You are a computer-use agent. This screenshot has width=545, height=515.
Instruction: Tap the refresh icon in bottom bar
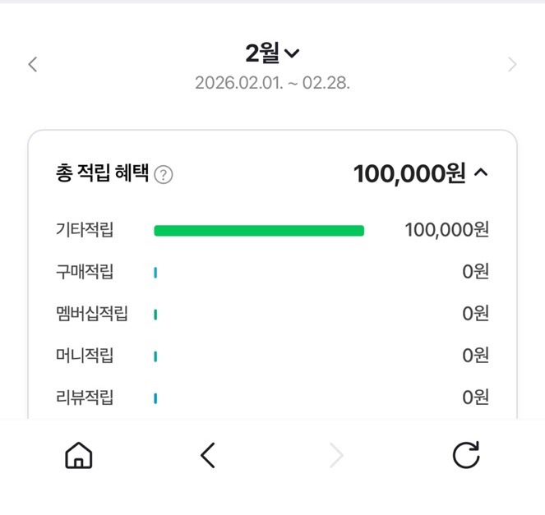(x=466, y=455)
